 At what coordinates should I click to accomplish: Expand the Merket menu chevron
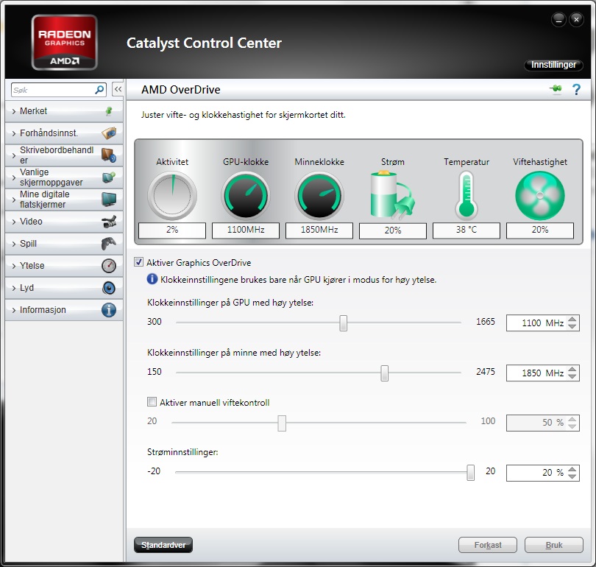(x=14, y=111)
